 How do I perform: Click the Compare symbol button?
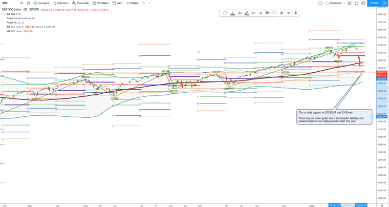[41, 3]
